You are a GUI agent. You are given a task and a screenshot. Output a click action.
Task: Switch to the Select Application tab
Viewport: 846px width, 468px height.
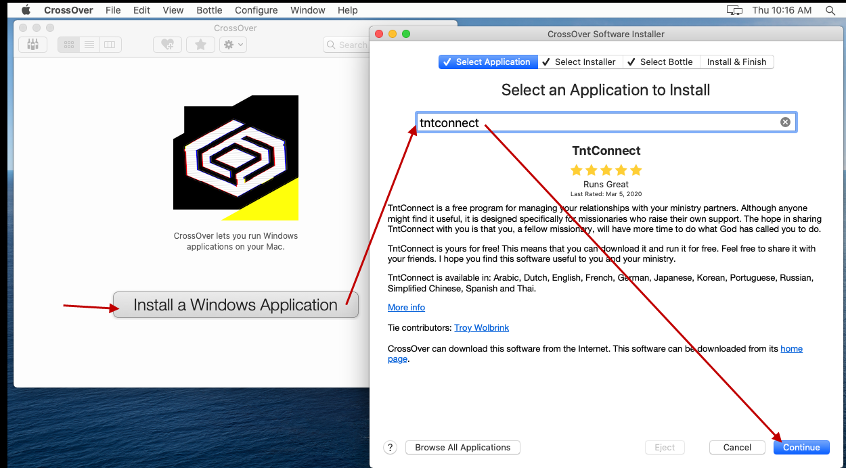(488, 62)
